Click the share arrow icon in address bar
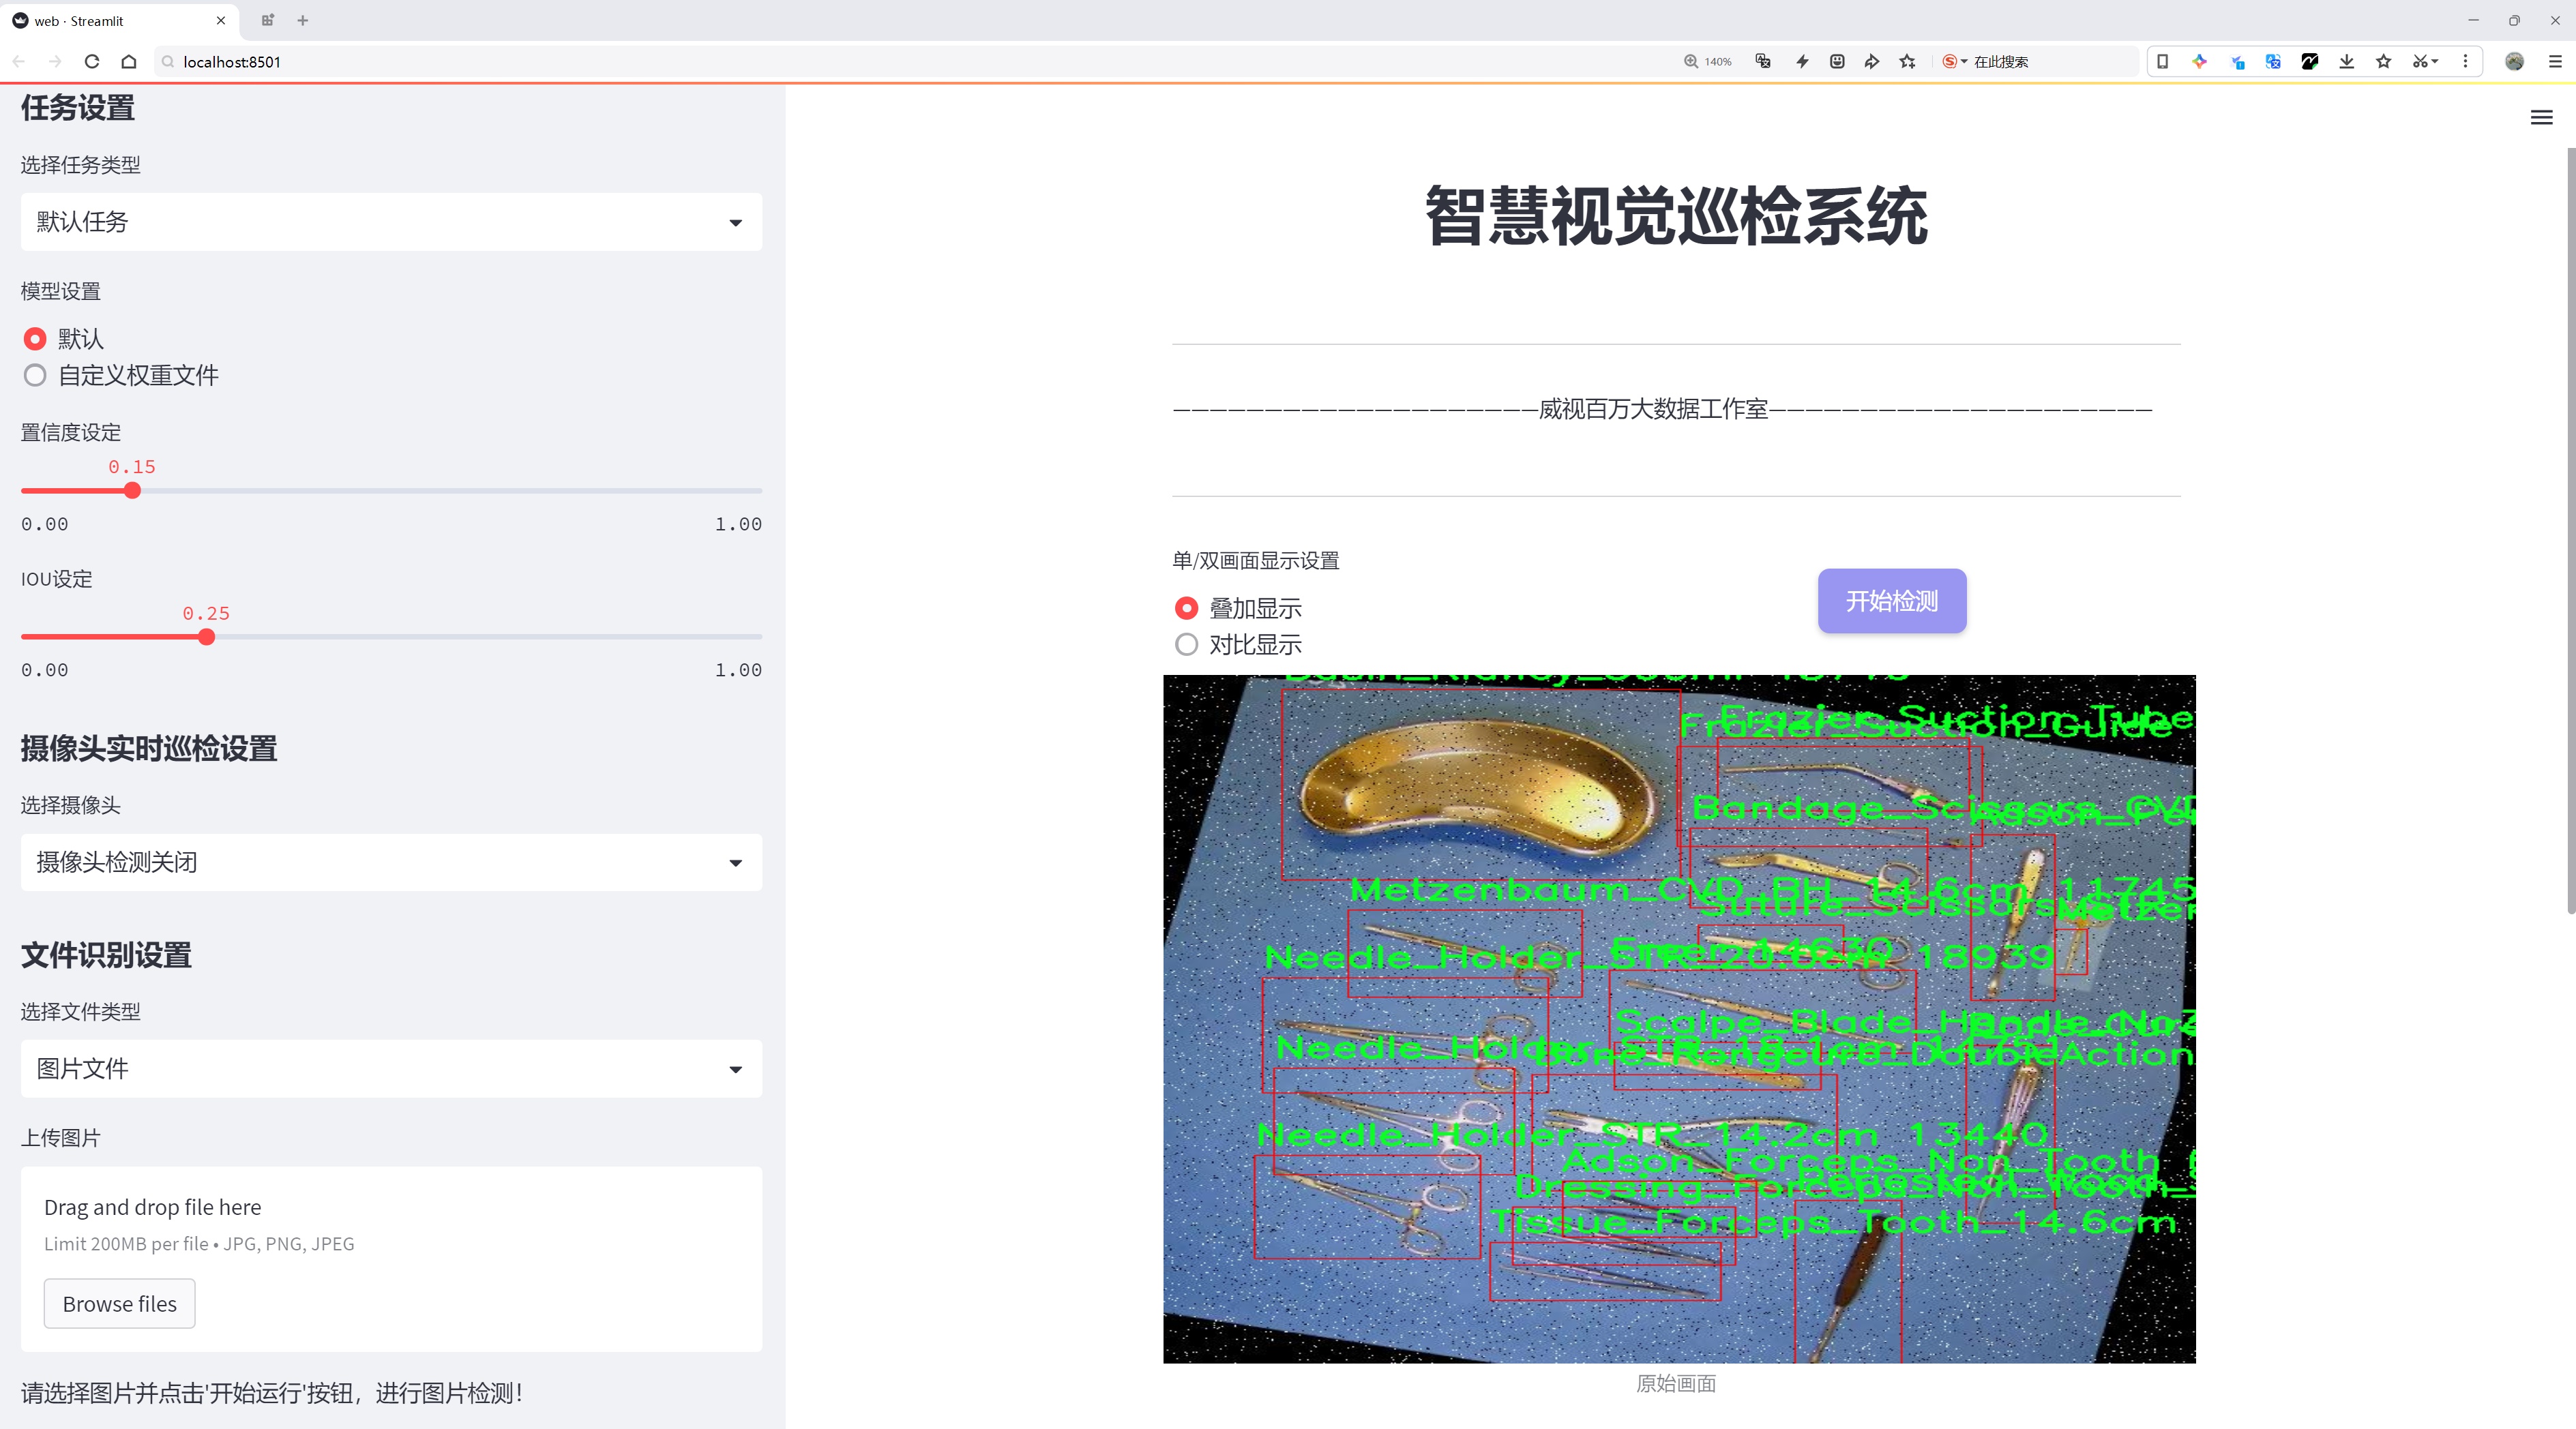This screenshot has width=2576, height=1429. (x=1871, y=62)
